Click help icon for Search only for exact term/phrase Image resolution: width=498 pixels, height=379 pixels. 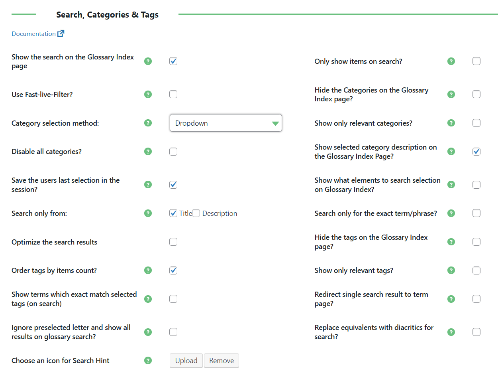point(451,213)
